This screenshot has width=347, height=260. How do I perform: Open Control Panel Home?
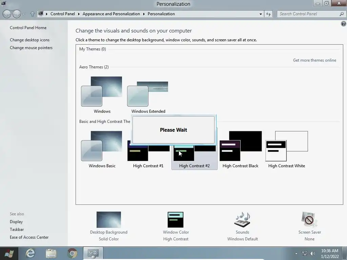(28, 28)
